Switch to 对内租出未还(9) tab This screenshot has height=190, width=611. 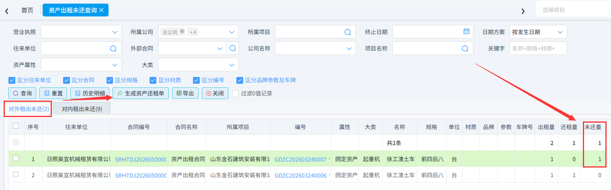pos(82,109)
